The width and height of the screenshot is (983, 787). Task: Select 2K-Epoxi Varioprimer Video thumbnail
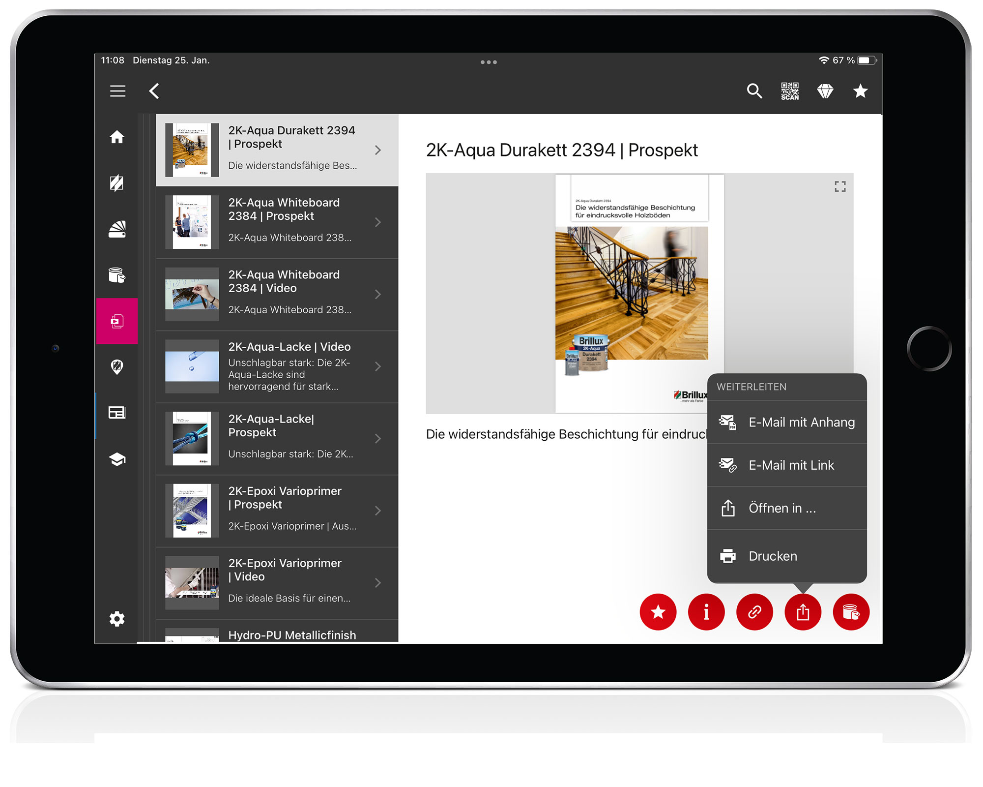[192, 583]
